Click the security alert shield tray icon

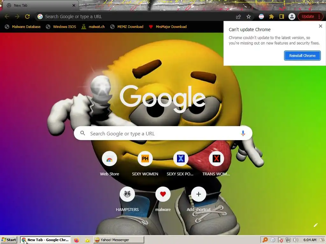click(x=280, y=240)
